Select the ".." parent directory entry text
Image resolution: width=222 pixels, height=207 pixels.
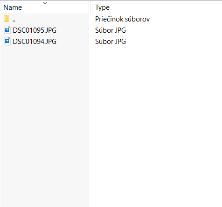[x=14, y=21]
